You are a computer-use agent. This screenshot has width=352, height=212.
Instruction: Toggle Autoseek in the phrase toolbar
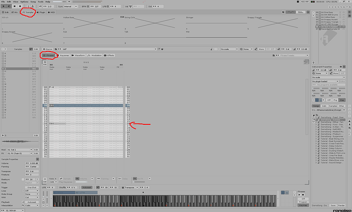[x=87, y=188]
